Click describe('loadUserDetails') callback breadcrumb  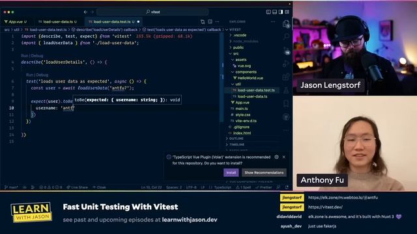(x=104, y=30)
